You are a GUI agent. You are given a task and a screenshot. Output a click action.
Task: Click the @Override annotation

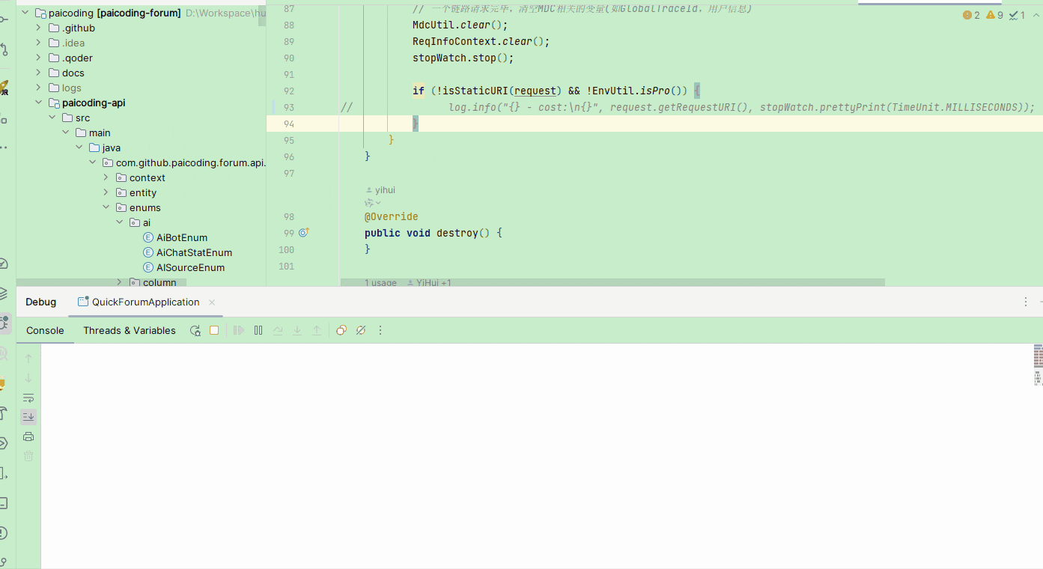point(392,217)
